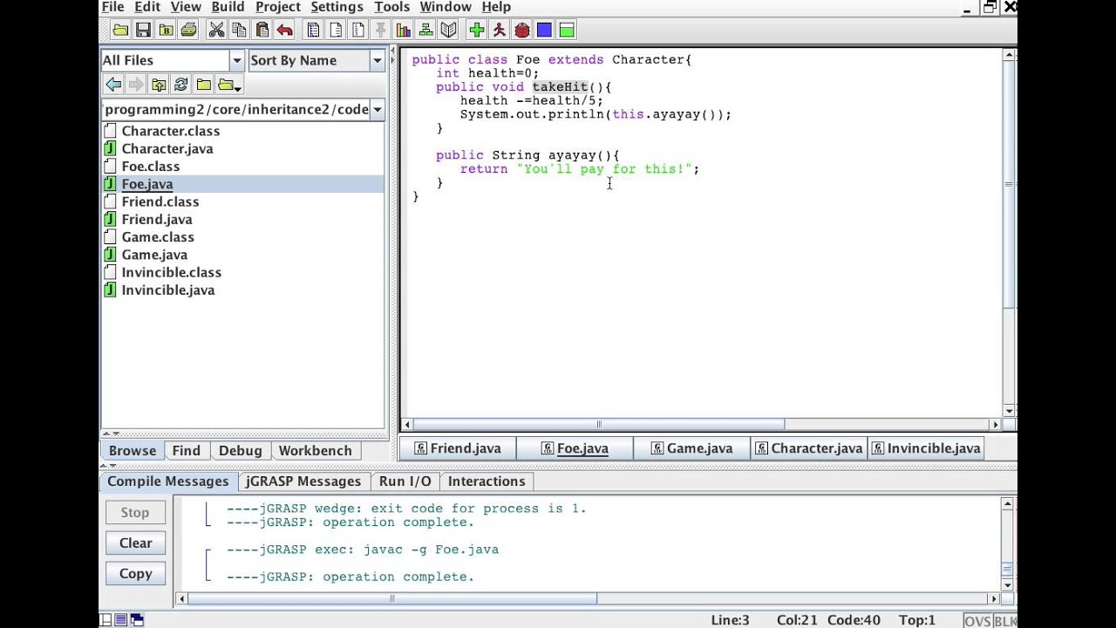Screen dimensions: 1116x628
Task: Toggle the OVS overstrike indicator
Action: point(977,621)
